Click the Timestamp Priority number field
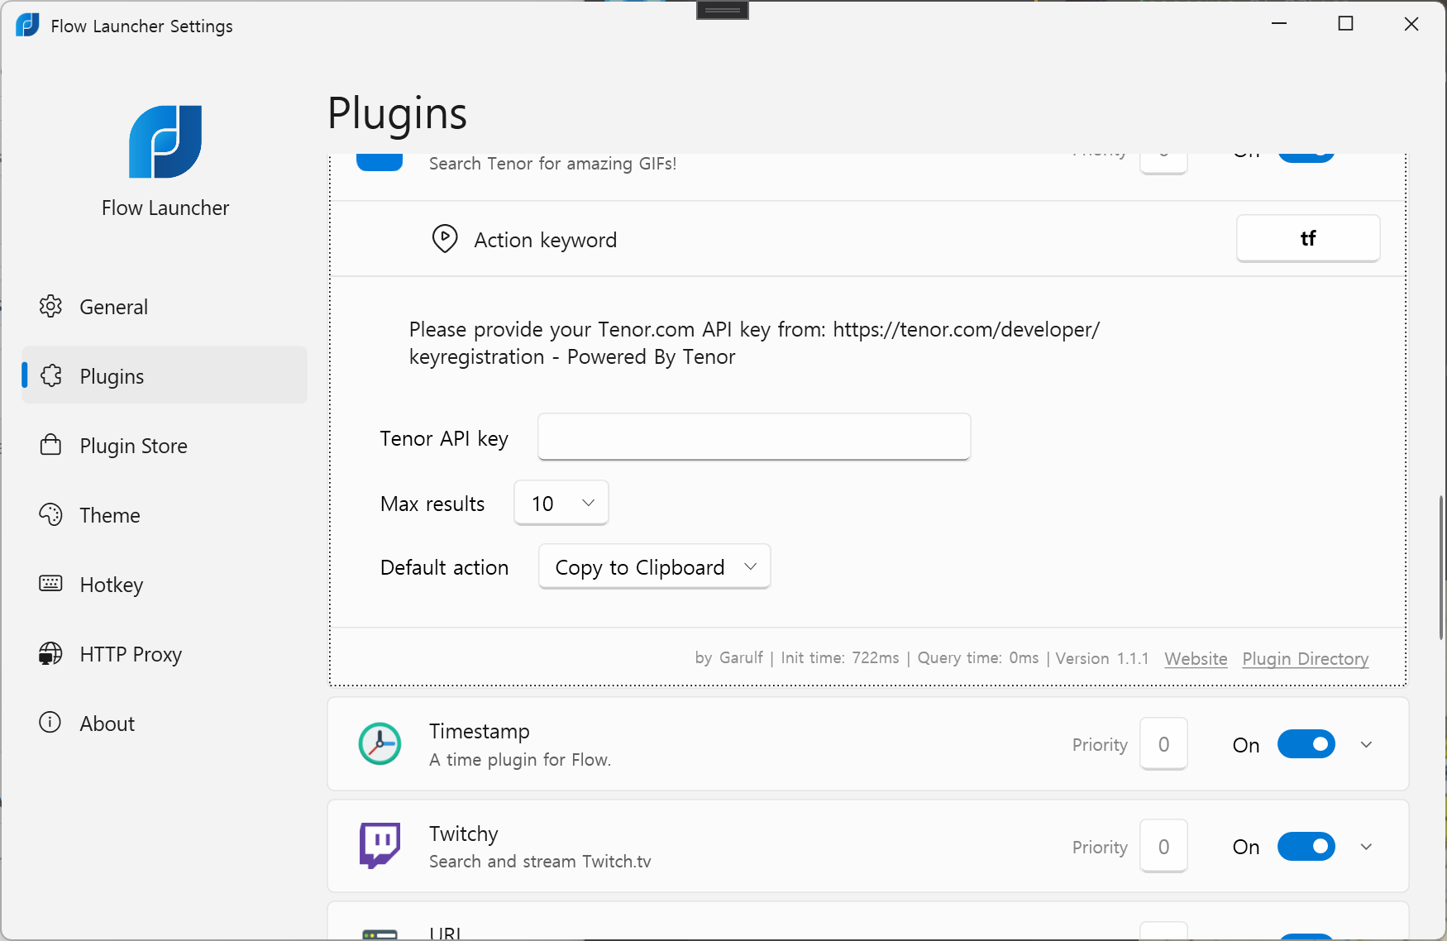 click(x=1163, y=744)
